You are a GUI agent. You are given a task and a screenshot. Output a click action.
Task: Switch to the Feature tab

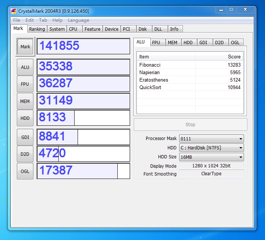point(93,29)
